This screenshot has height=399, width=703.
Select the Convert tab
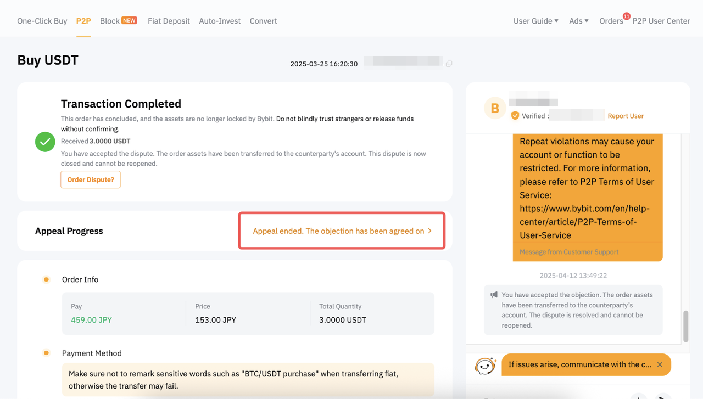263,21
